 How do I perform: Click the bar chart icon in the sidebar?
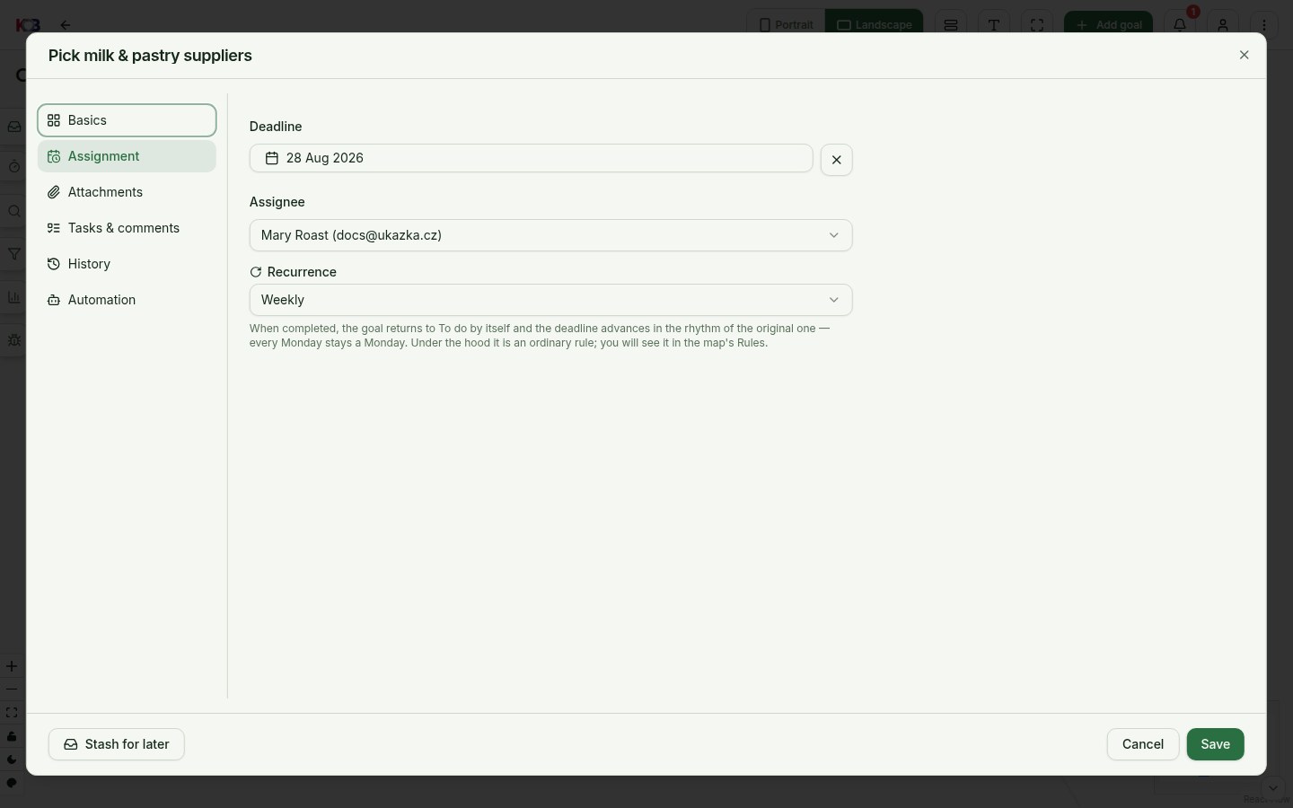[13, 297]
